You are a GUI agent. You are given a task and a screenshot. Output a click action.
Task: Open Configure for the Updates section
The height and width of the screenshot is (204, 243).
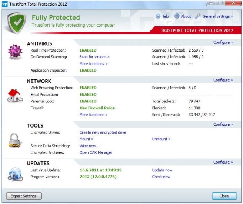pyautogui.click(x=223, y=162)
